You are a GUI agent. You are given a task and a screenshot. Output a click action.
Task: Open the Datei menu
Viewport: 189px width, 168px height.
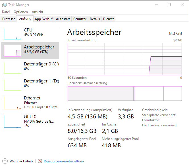click(x=6, y=12)
